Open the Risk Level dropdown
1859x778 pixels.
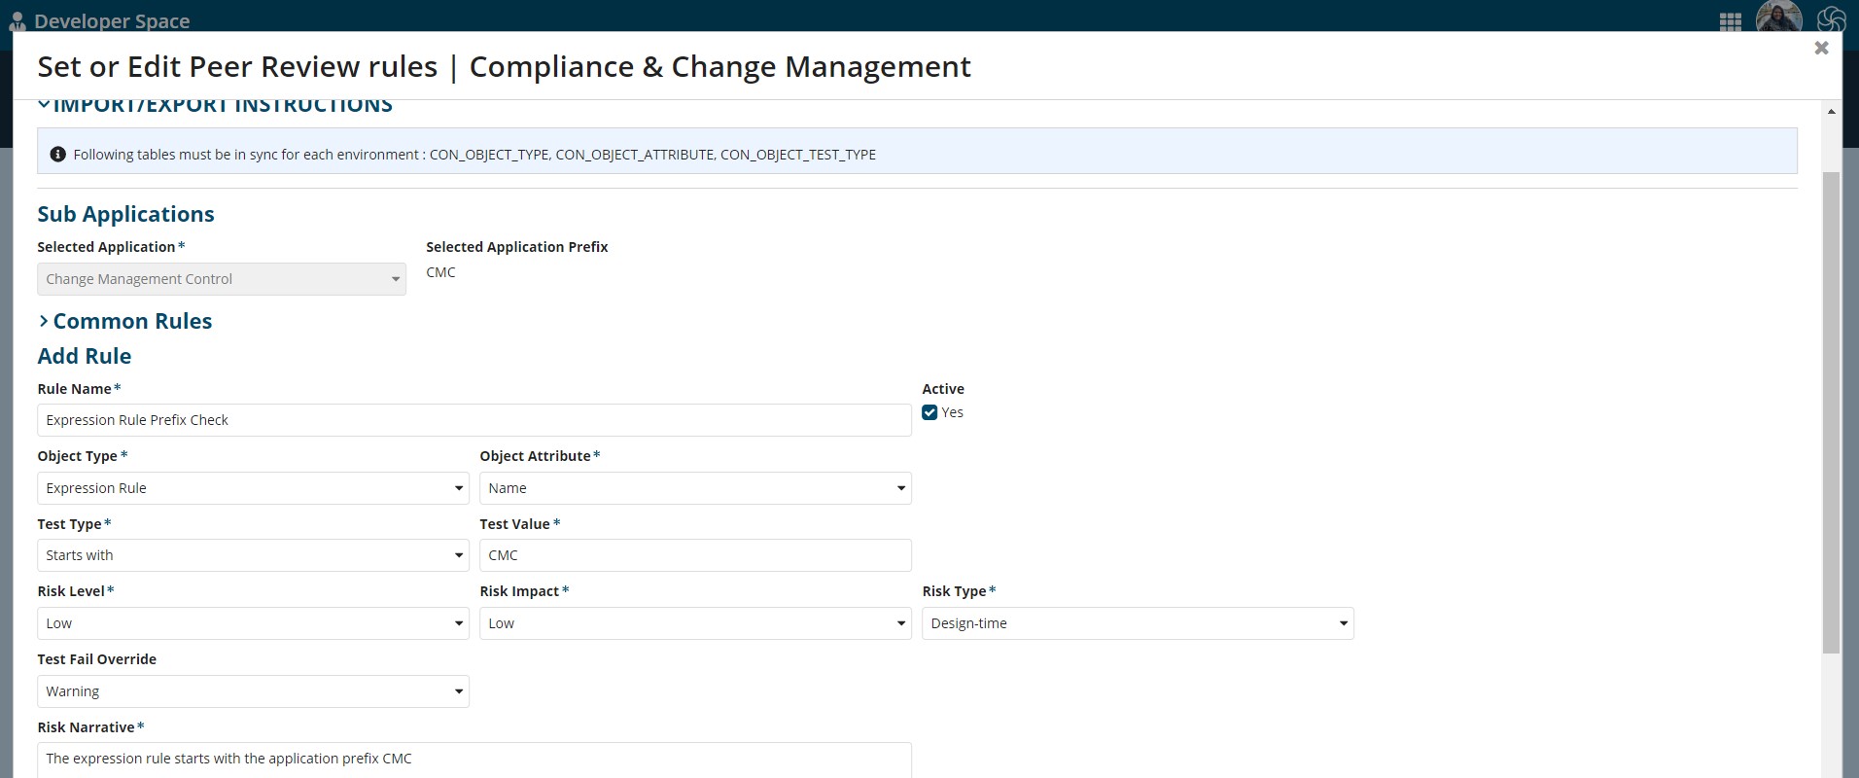click(x=253, y=623)
